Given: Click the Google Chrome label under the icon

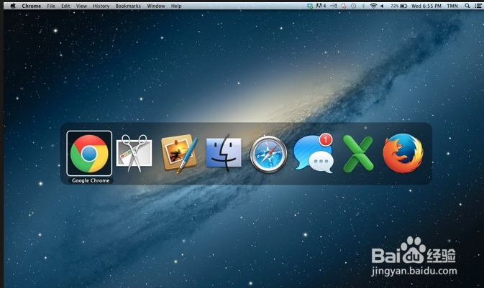Looking at the screenshot, I should click(91, 180).
